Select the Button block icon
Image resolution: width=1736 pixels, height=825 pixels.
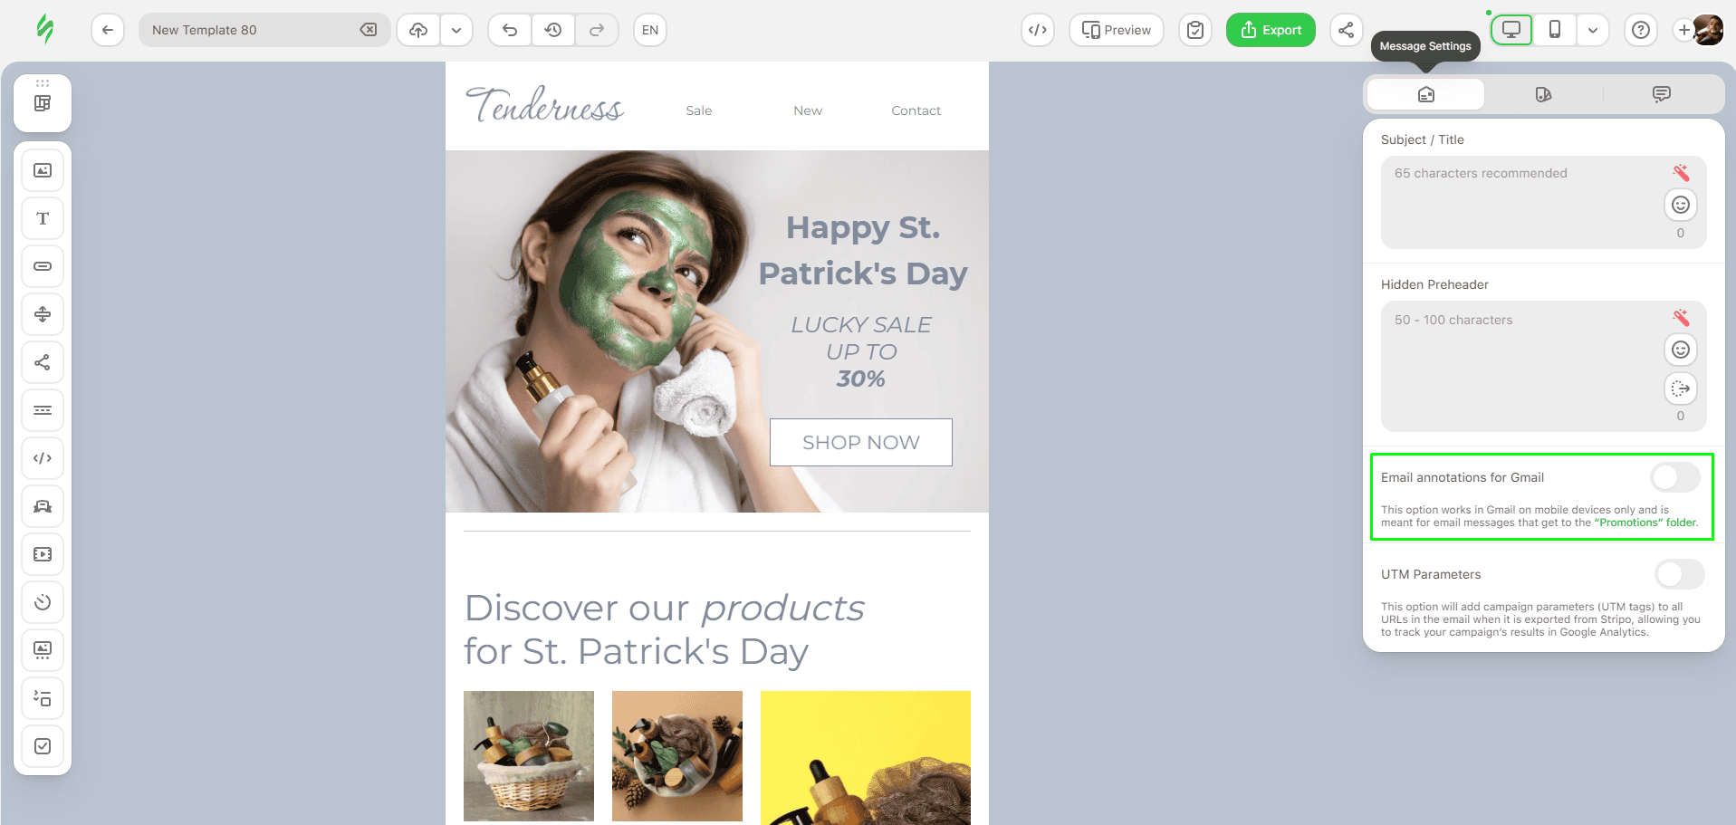click(x=42, y=266)
